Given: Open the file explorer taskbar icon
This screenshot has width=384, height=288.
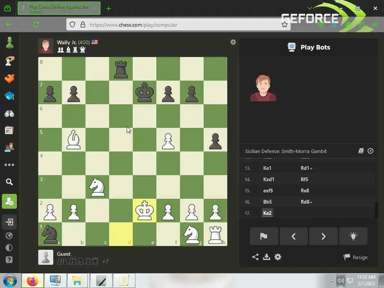Looking at the screenshot, I should point(77,280).
